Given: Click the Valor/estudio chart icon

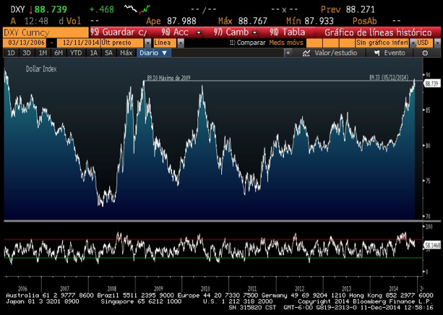Looking at the screenshot, I should tap(306, 53).
